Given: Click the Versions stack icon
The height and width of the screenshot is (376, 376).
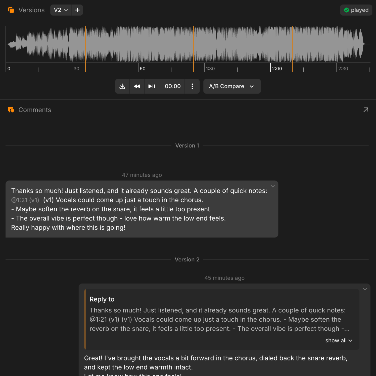Looking at the screenshot, I should pyautogui.click(x=11, y=10).
